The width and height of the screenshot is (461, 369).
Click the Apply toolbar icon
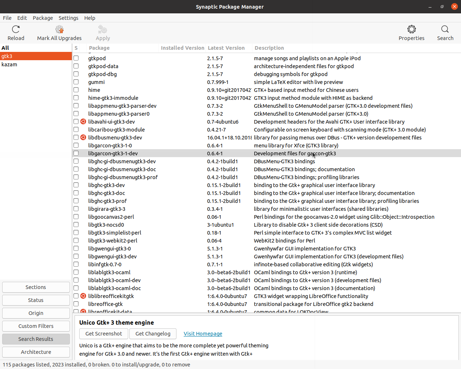102,29
